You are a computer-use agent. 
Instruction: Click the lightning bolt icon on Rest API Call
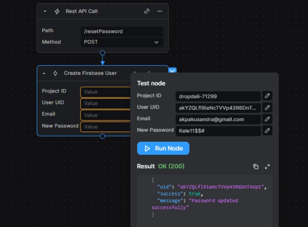[x=57, y=11]
